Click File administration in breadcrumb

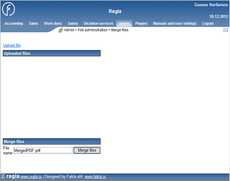[93, 30]
